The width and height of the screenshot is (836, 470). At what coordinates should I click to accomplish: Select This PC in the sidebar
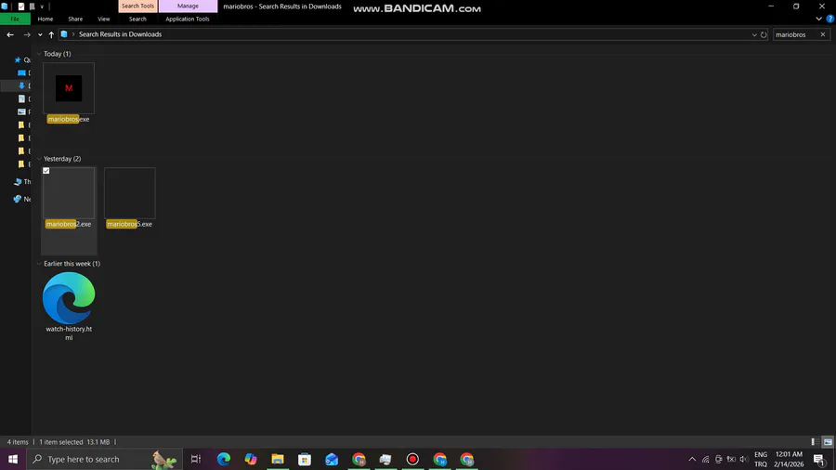[22, 182]
